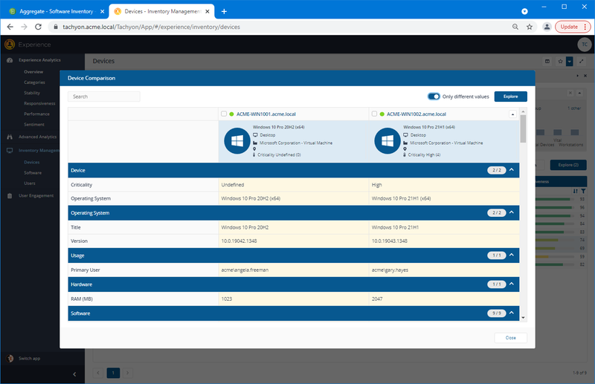Viewport: 595px width, 384px height.
Task: Click the Devices page fullscreen expand icon
Action: click(581, 61)
